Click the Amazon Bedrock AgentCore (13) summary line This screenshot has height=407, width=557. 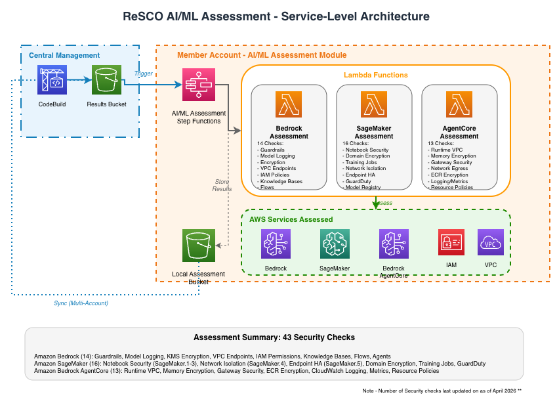coord(237,371)
